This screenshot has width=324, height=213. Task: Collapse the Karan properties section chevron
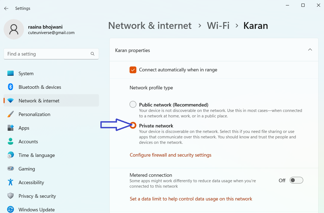(x=310, y=50)
